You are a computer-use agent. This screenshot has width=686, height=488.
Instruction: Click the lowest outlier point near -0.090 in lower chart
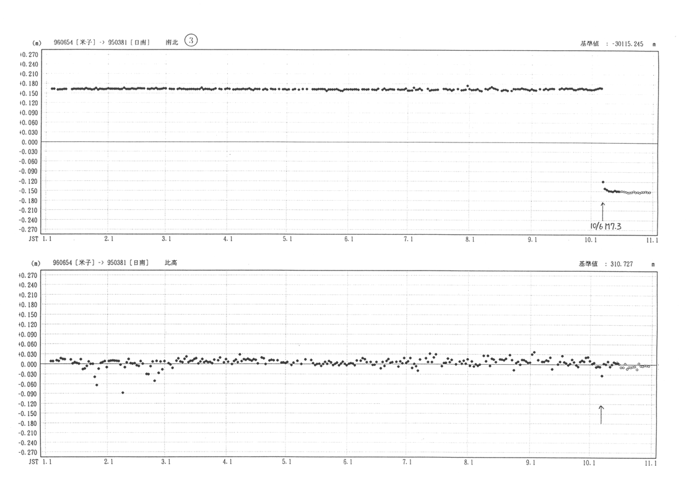coord(123,393)
